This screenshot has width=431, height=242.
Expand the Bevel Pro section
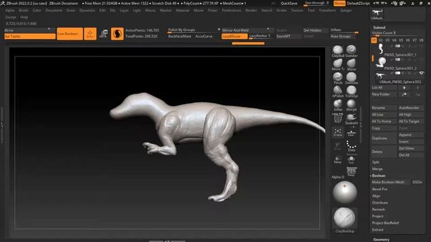(380, 189)
